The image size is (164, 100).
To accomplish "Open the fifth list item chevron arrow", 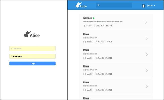I will pos(147,86).
